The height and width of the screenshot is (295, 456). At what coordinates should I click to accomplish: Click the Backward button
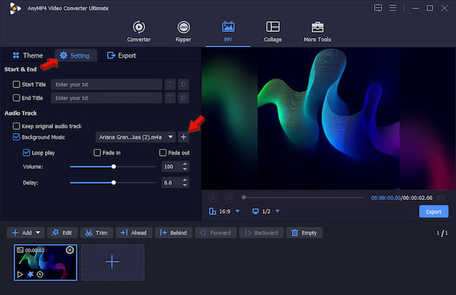click(x=261, y=233)
